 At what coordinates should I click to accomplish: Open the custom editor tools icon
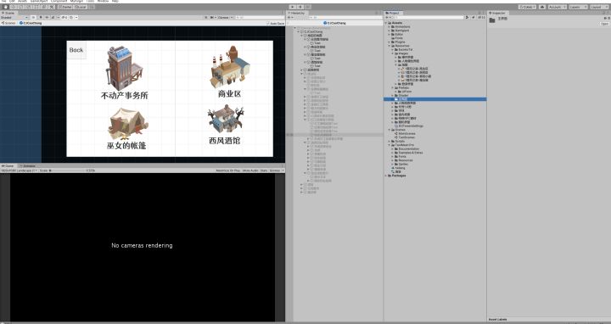point(52,7)
